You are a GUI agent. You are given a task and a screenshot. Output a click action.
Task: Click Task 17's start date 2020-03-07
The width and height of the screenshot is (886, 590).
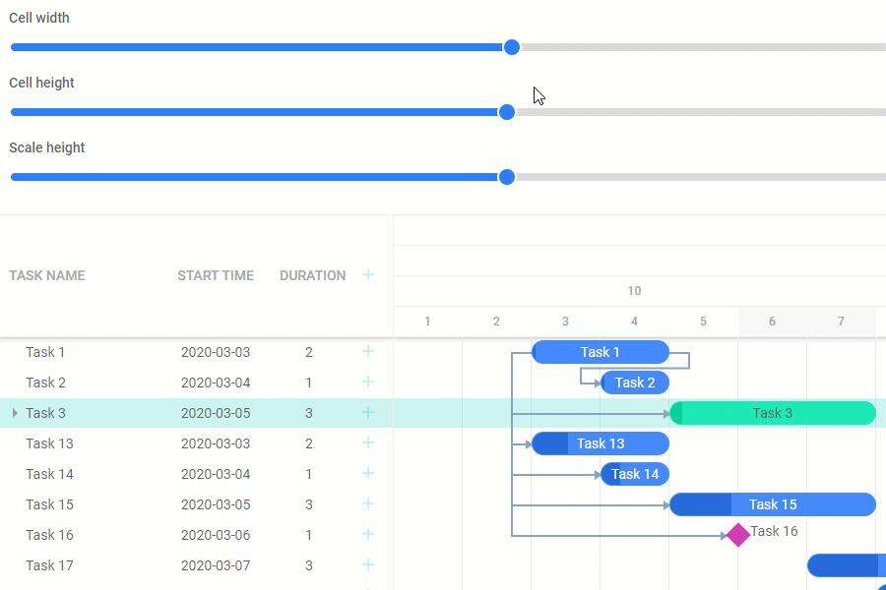216,565
